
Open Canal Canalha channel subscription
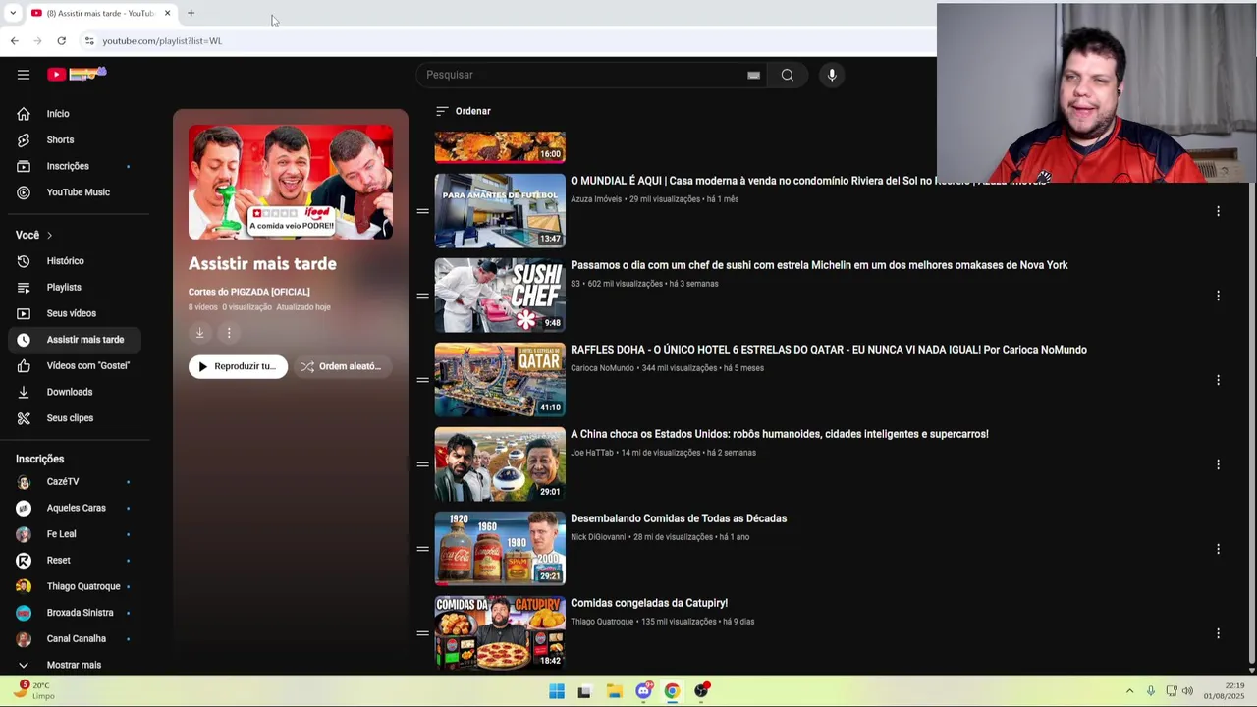coord(77,639)
